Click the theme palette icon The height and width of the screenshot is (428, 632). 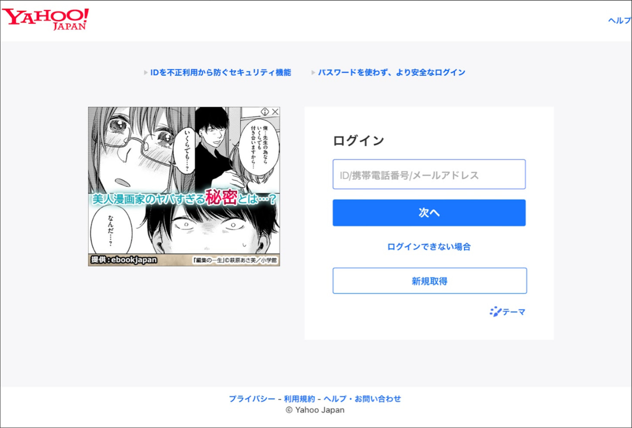[x=496, y=312]
